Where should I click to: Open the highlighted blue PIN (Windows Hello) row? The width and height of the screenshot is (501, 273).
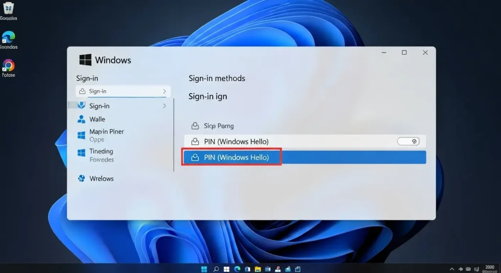[305, 157]
